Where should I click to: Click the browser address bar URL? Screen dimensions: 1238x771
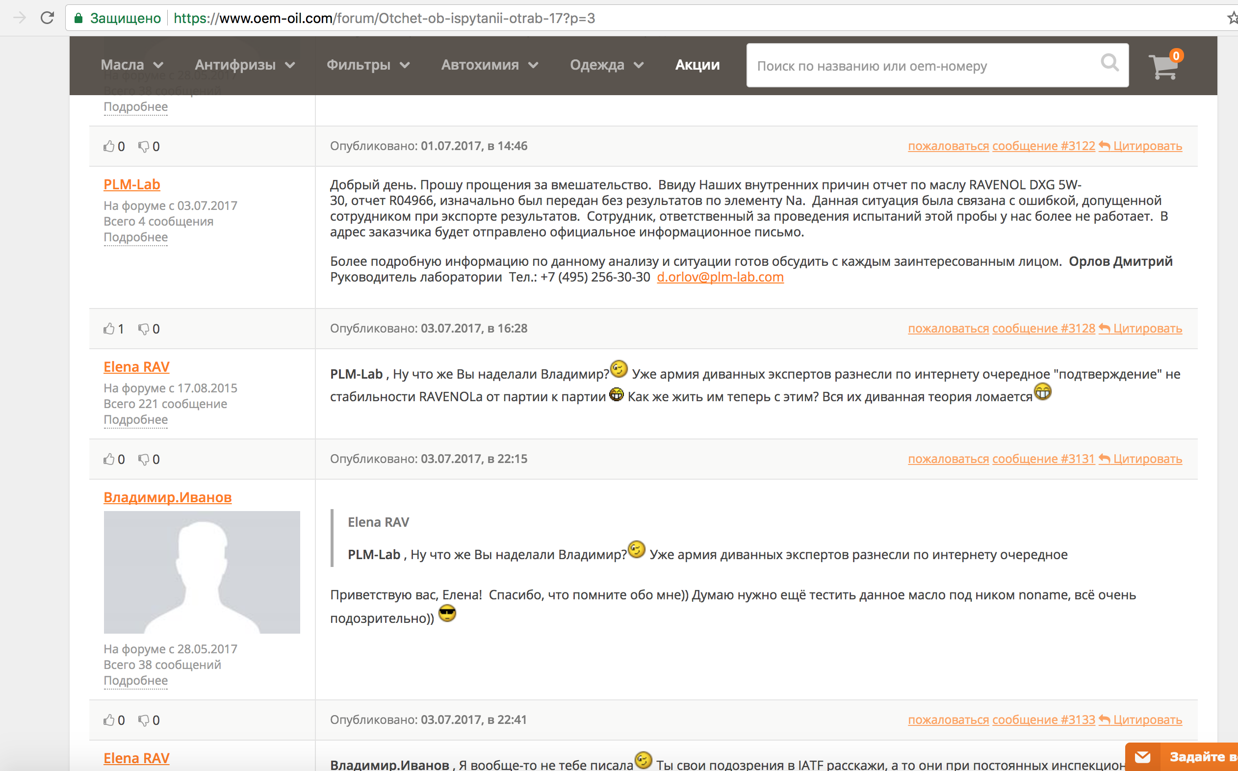[x=384, y=18]
